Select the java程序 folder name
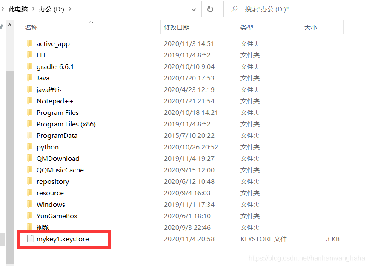369x266 pixels. (x=49, y=90)
